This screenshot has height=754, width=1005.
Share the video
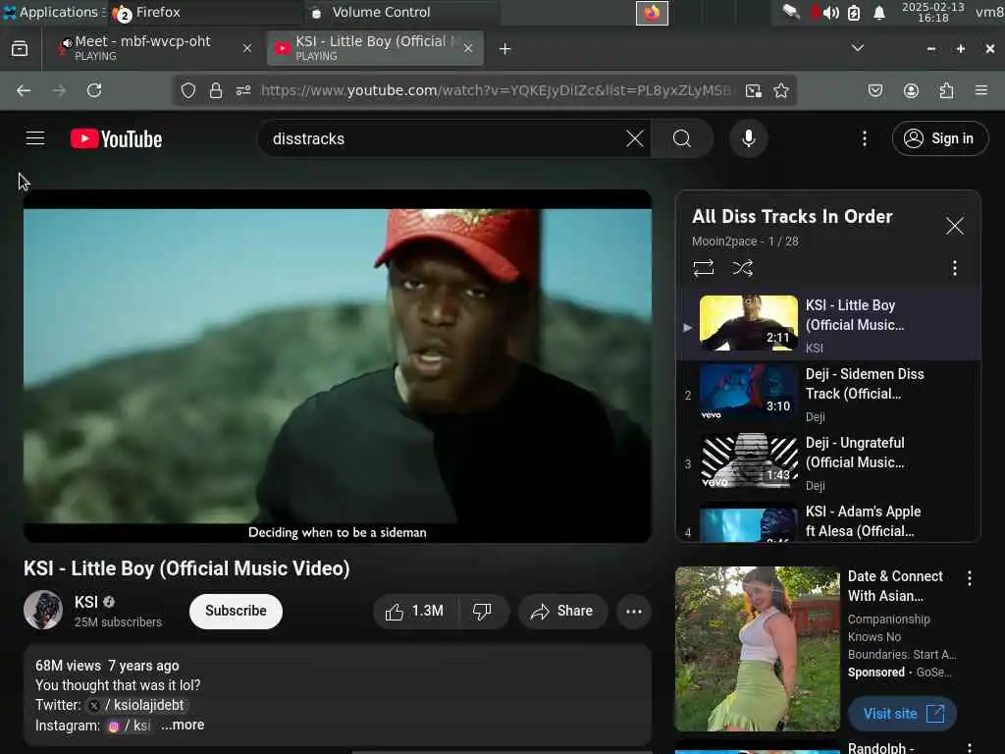[561, 611]
